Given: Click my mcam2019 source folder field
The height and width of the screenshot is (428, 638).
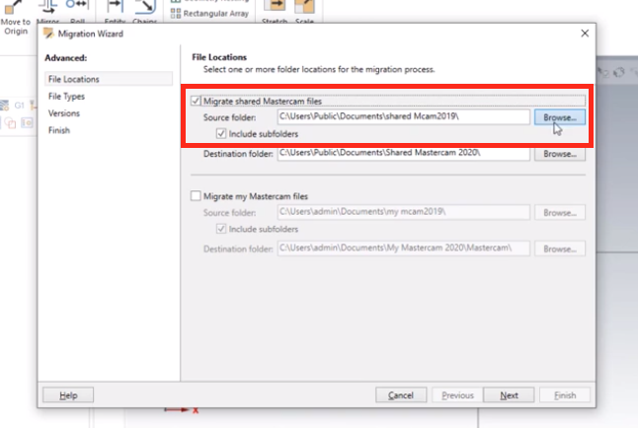Looking at the screenshot, I should point(404,212).
